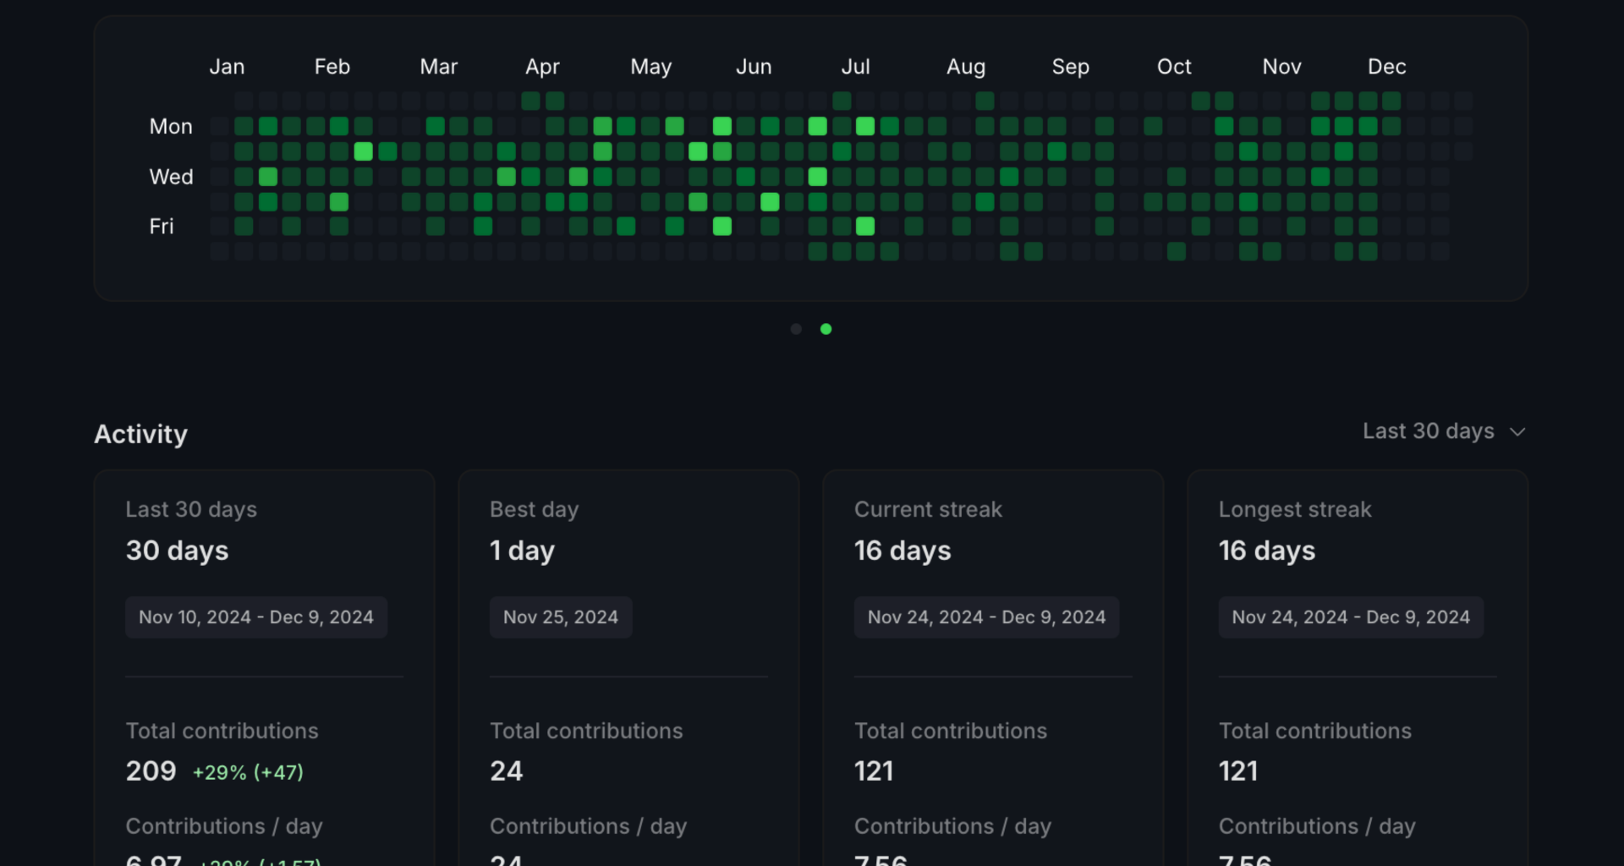
Task: Click the Activity section heading
Action: (140, 434)
